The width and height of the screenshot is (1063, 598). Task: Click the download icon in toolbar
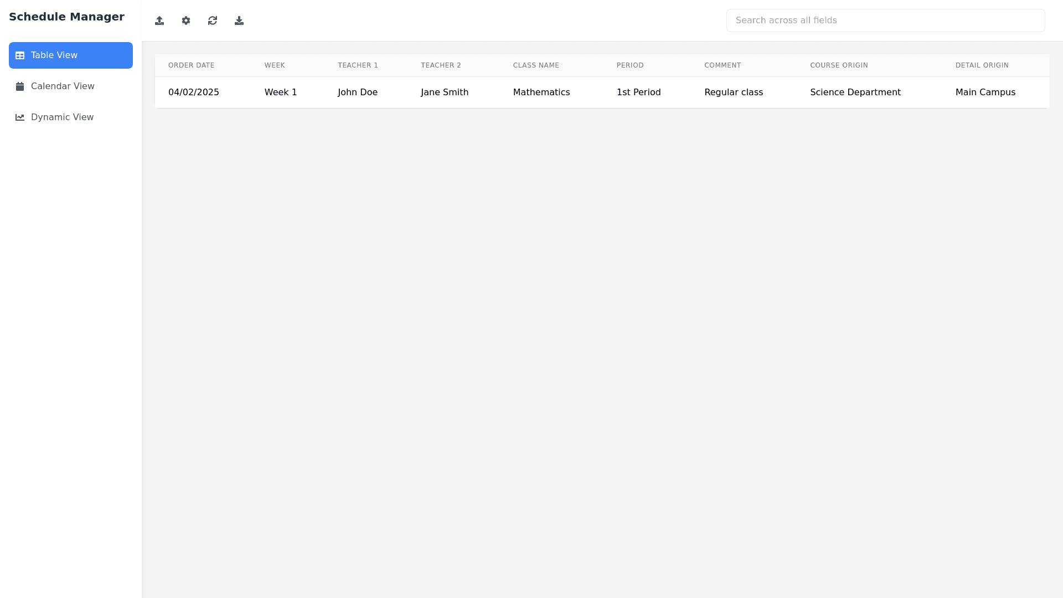tap(239, 20)
